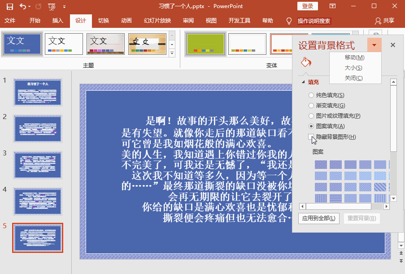Click the Redo icon in title bar

[38, 6]
